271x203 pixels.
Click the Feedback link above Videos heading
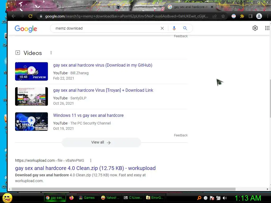(x=181, y=36)
